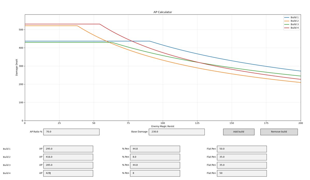Click the Build 4 row label
This screenshot has height=180, width=310.
click(7, 173)
